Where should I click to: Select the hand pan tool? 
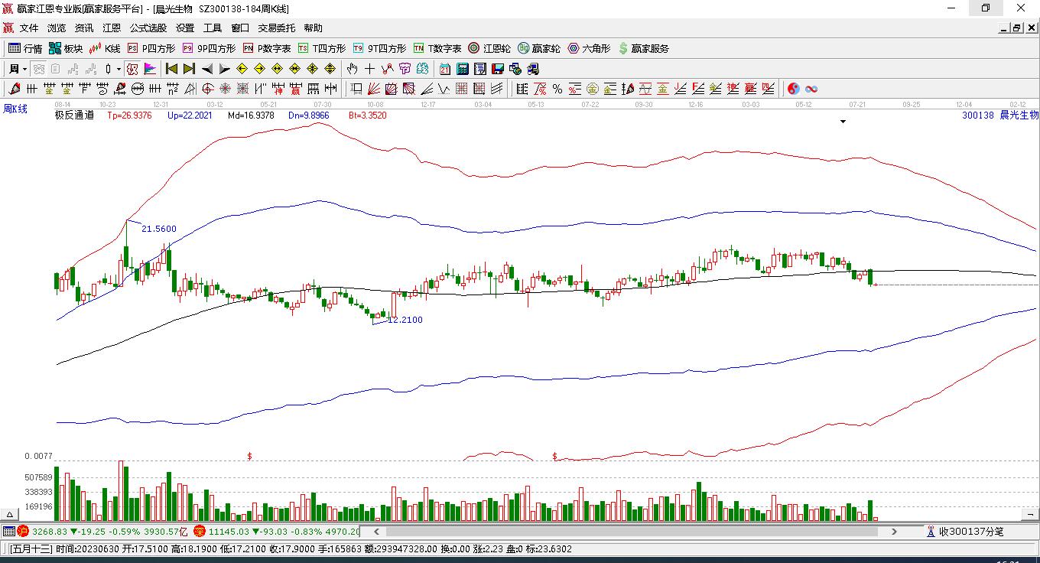pyautogui.click(x=352, y=69)
